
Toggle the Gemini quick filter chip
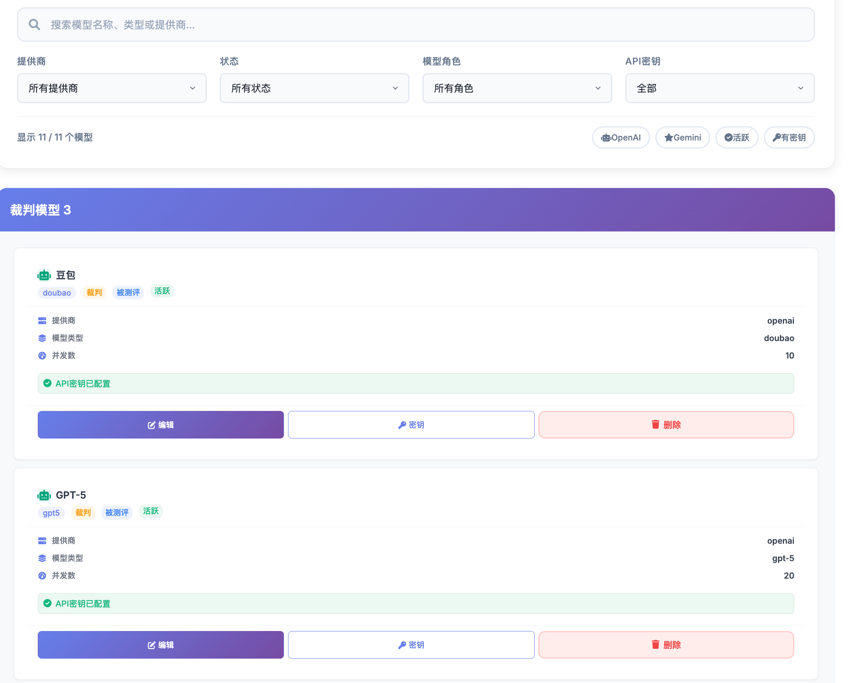pyautogui.click(x=683, y=138)
